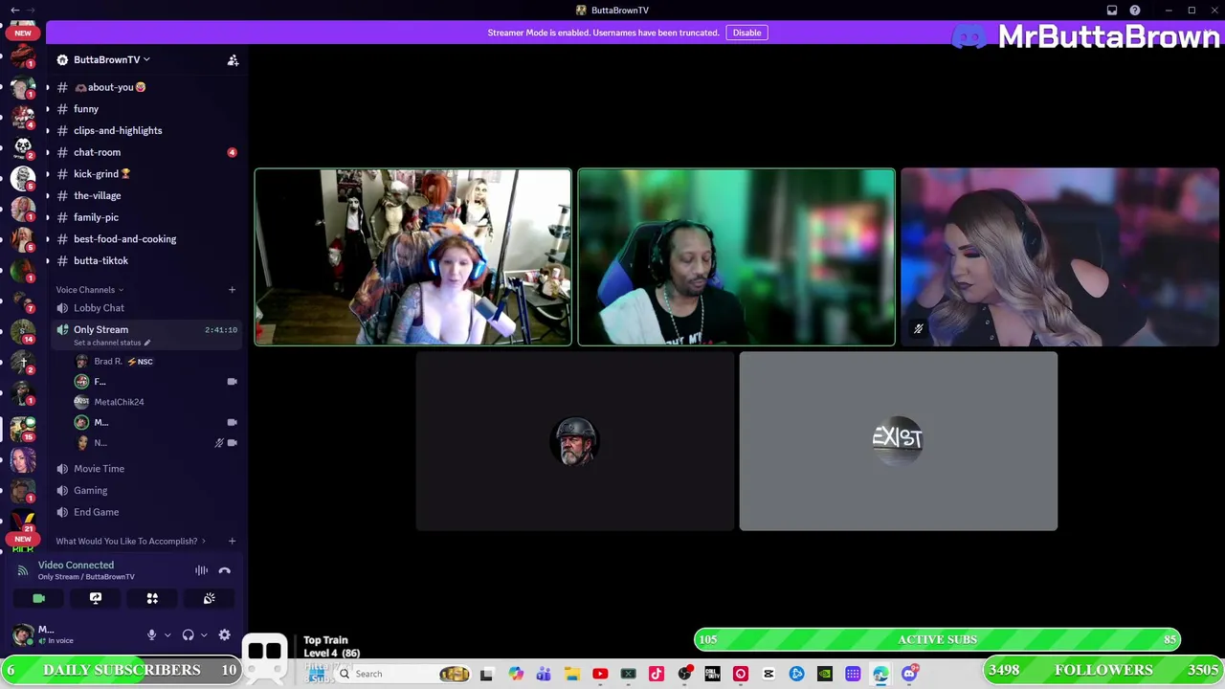1225x689 pixels.
Task: Open YouTube from the taskbar
Action: [600, 674]
